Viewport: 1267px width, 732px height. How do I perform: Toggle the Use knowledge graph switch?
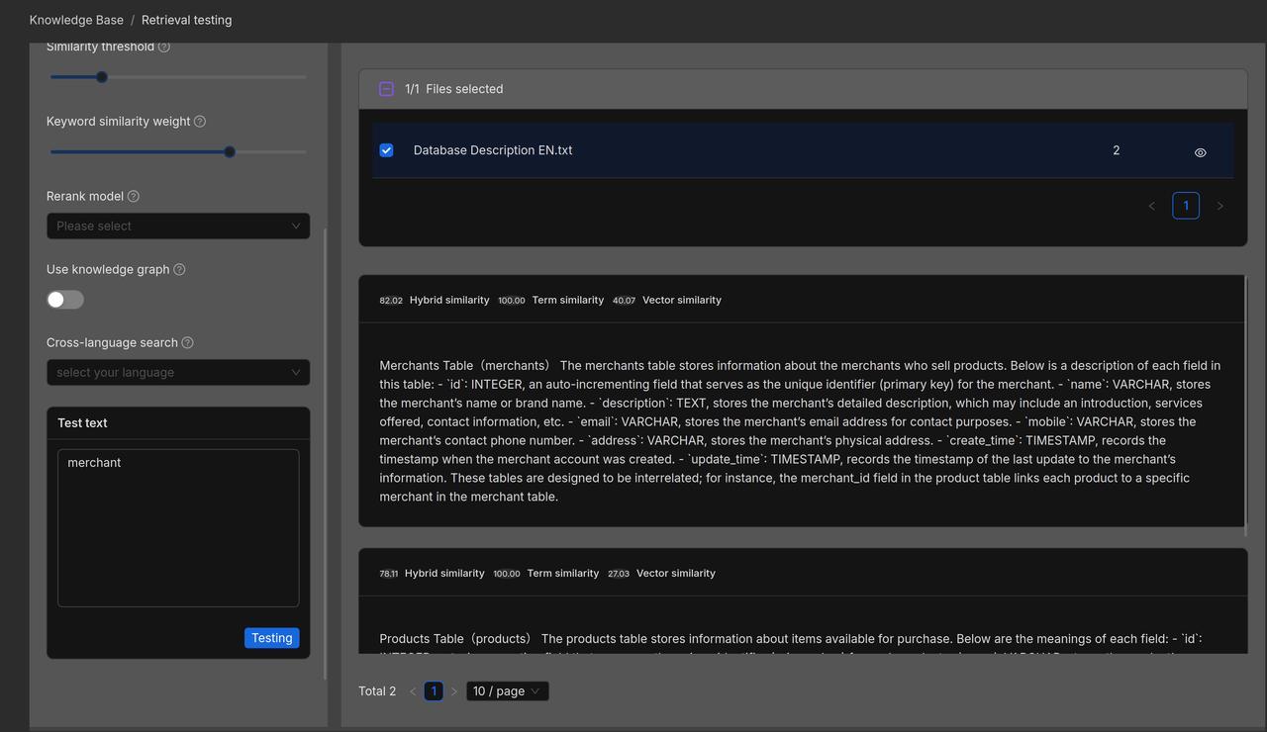(65, 300)
